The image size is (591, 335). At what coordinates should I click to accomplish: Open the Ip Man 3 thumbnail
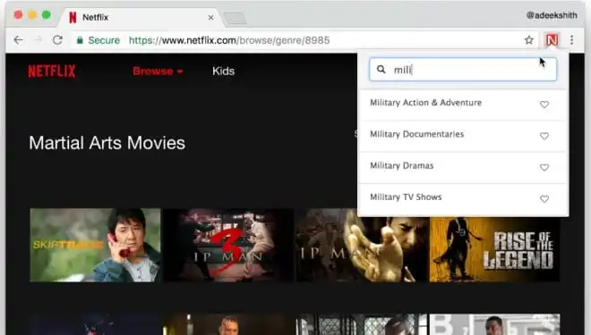click(228, 245)
